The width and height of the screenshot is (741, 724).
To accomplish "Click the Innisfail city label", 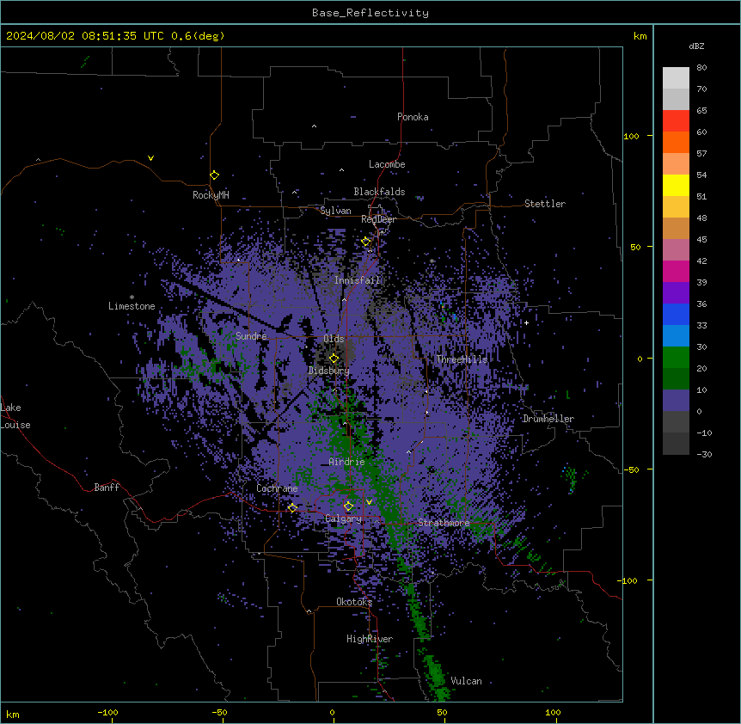I will (357, 280).
